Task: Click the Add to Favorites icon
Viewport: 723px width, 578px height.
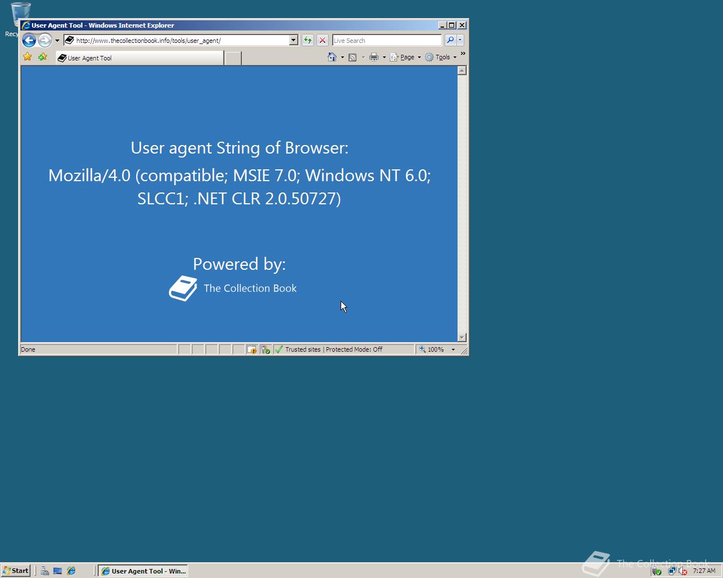Action: (42, 57)
